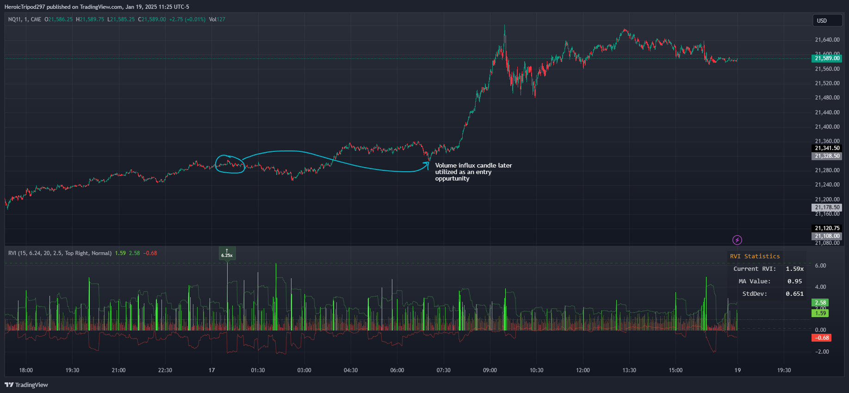The width and height of the screenshot is (849, 393).
Task: Click the +2.75 (+0.01%) change value
Action: coord(187,19)
